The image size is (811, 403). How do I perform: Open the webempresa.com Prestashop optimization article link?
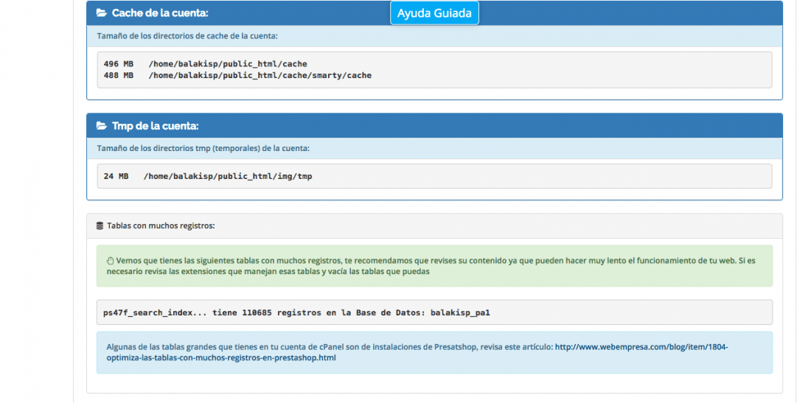tap(417, 352)
